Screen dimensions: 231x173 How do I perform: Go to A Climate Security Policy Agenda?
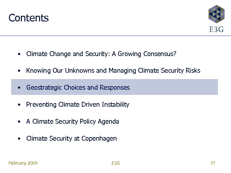pos(73,121)
